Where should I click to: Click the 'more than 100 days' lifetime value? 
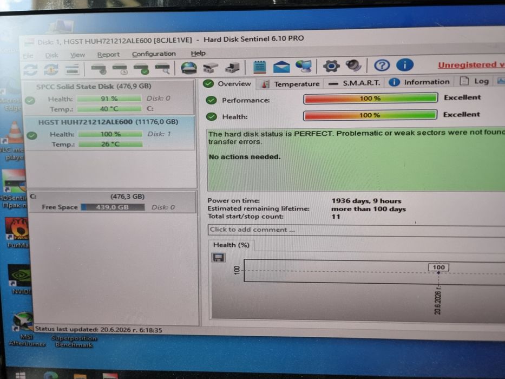coord(369,209)
